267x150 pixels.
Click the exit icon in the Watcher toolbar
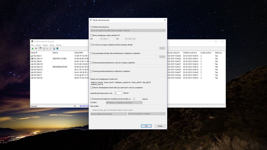pyautogui.click(x=57, y=49)
